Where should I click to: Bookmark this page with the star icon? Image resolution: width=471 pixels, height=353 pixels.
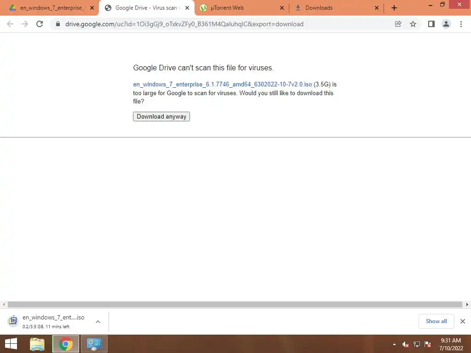413,24
